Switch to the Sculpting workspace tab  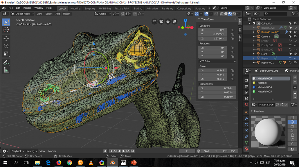pyautogui.click(x=90, y=8)
